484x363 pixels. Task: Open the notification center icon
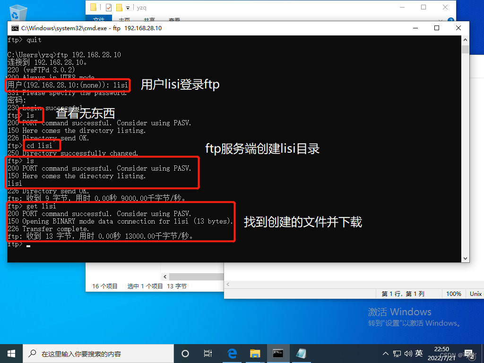(469, 354)
